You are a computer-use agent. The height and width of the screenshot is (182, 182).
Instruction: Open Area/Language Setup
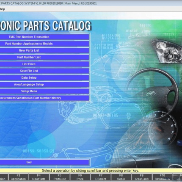44,84
